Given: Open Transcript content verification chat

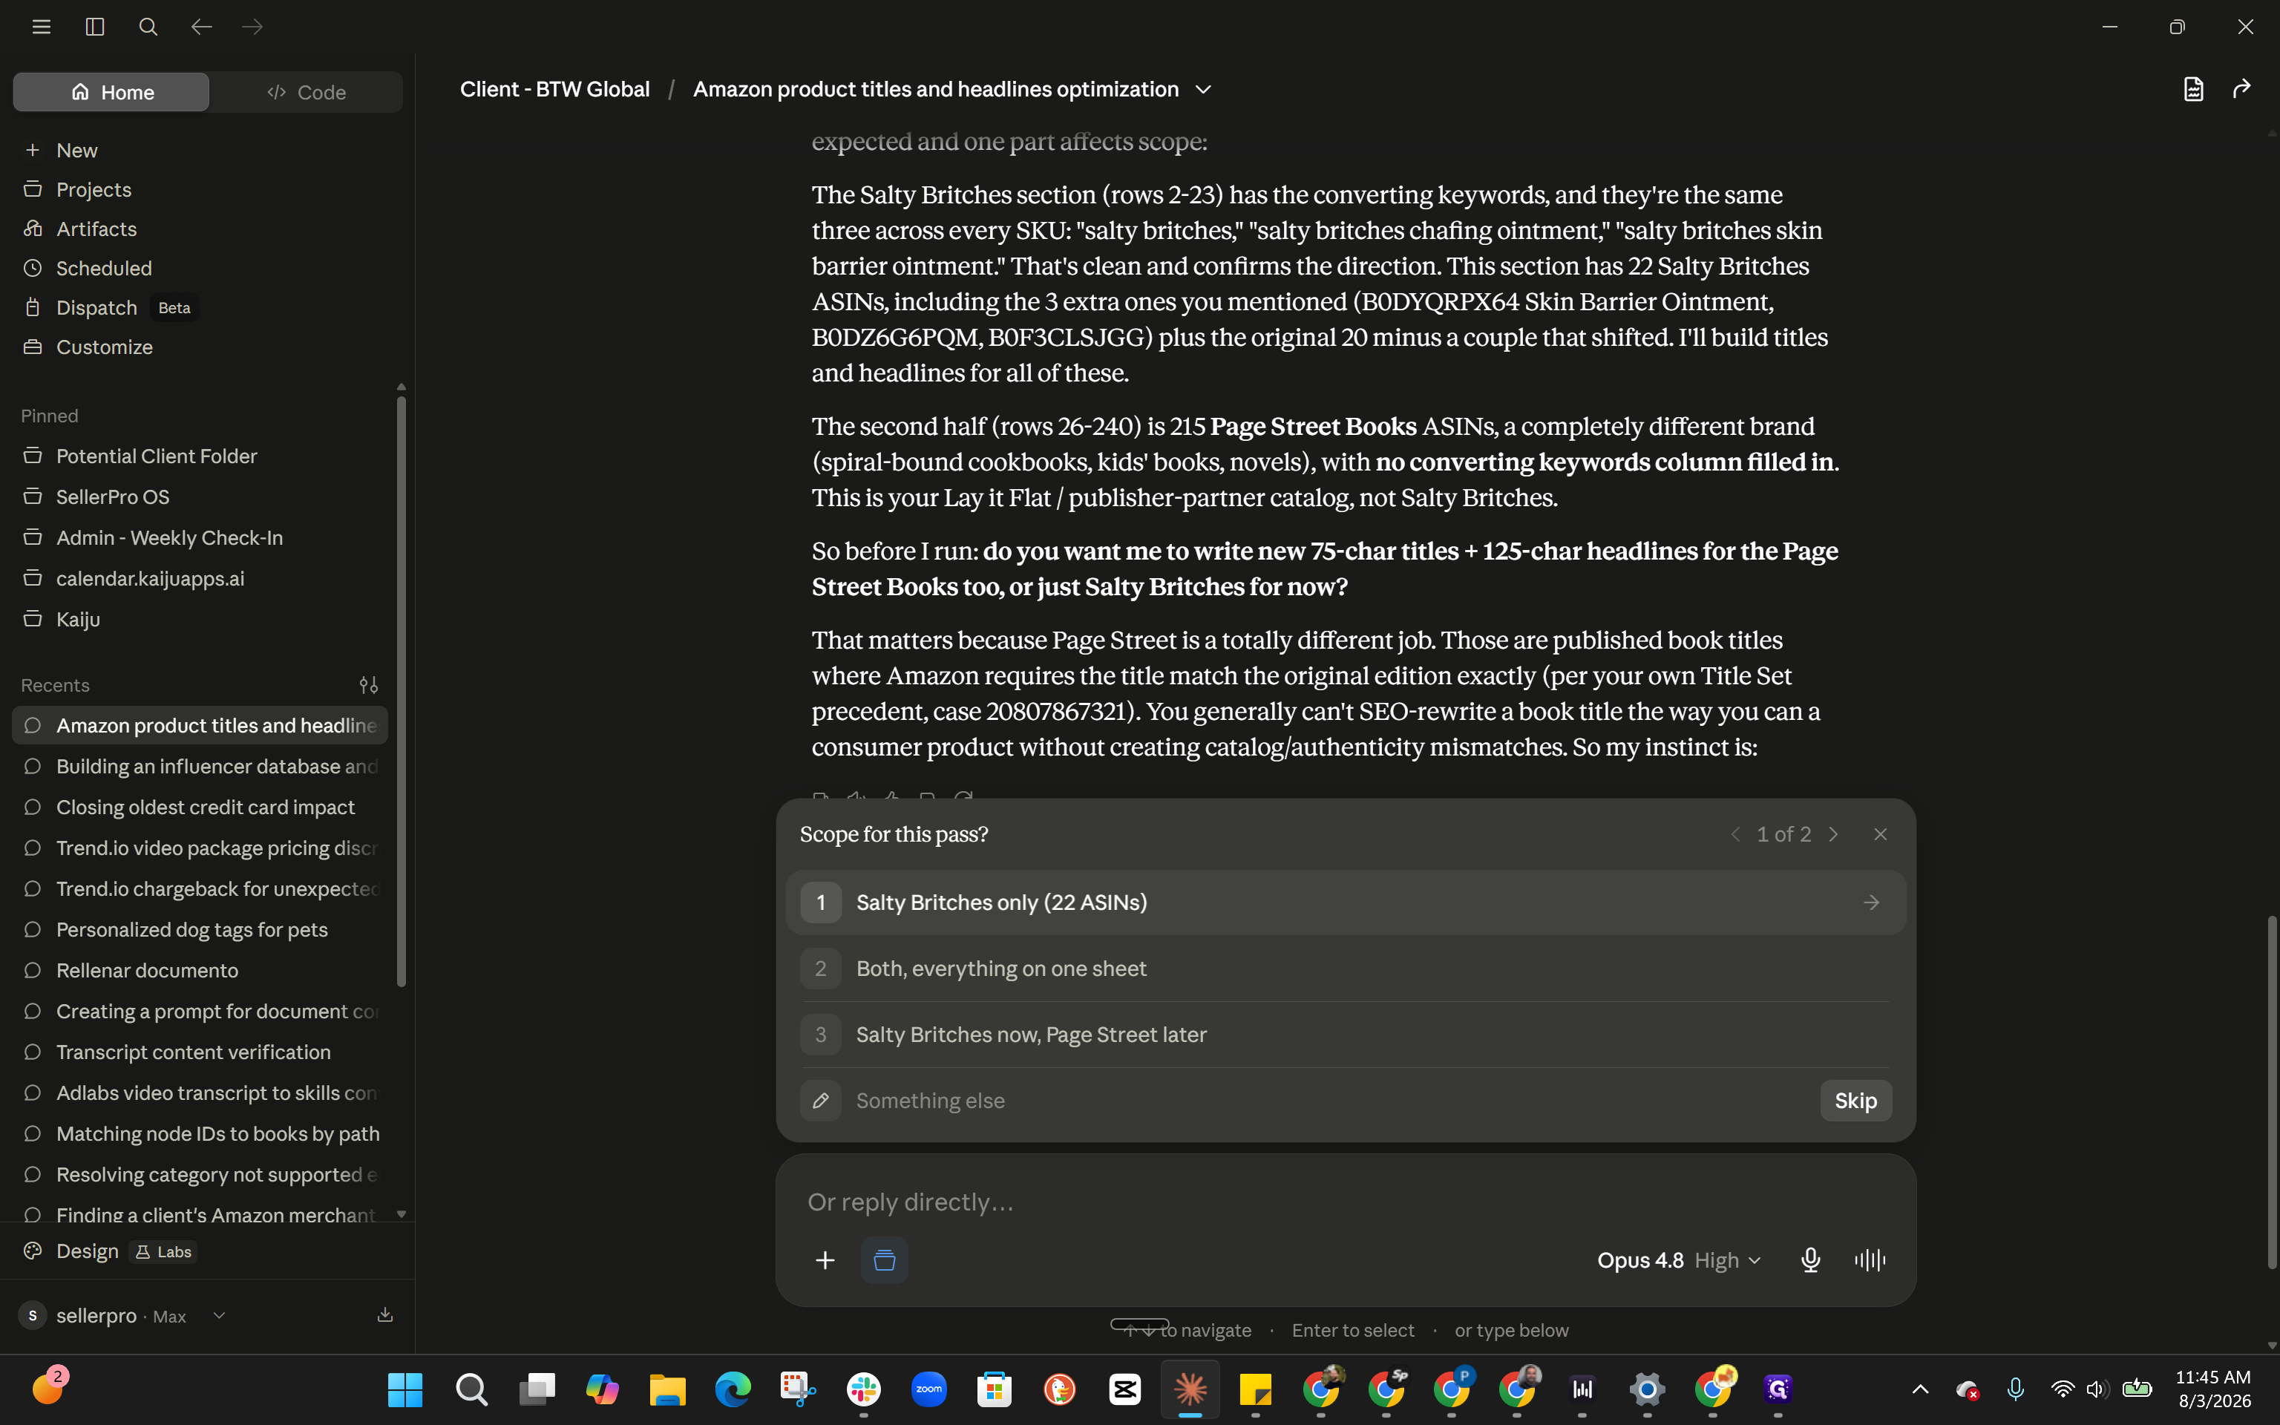Looking at the screenshot, I should click(x=200, y=1052).
